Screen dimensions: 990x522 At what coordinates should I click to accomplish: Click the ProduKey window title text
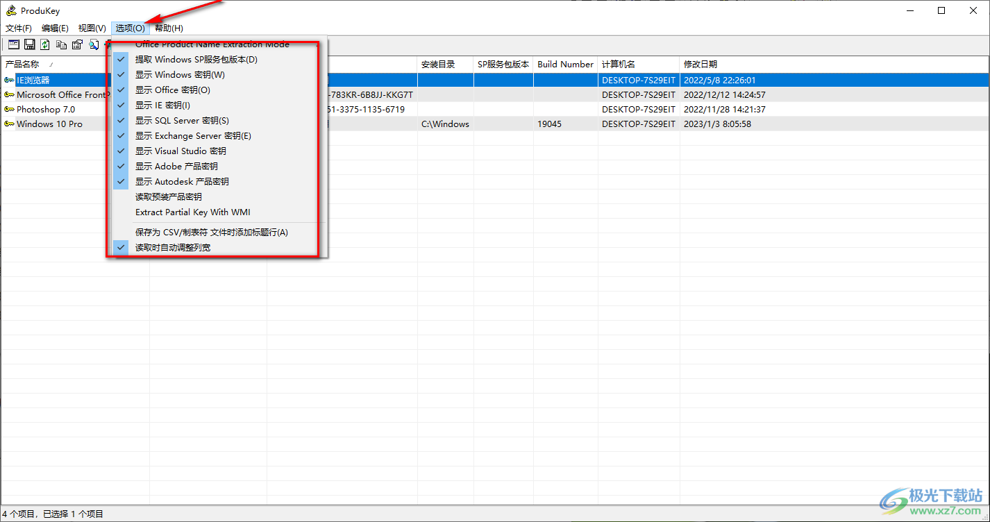[40, 11]
